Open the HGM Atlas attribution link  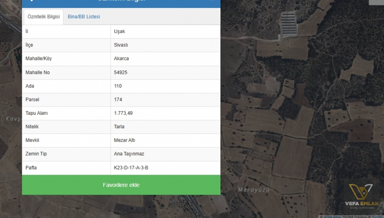(x=332, y=217)
